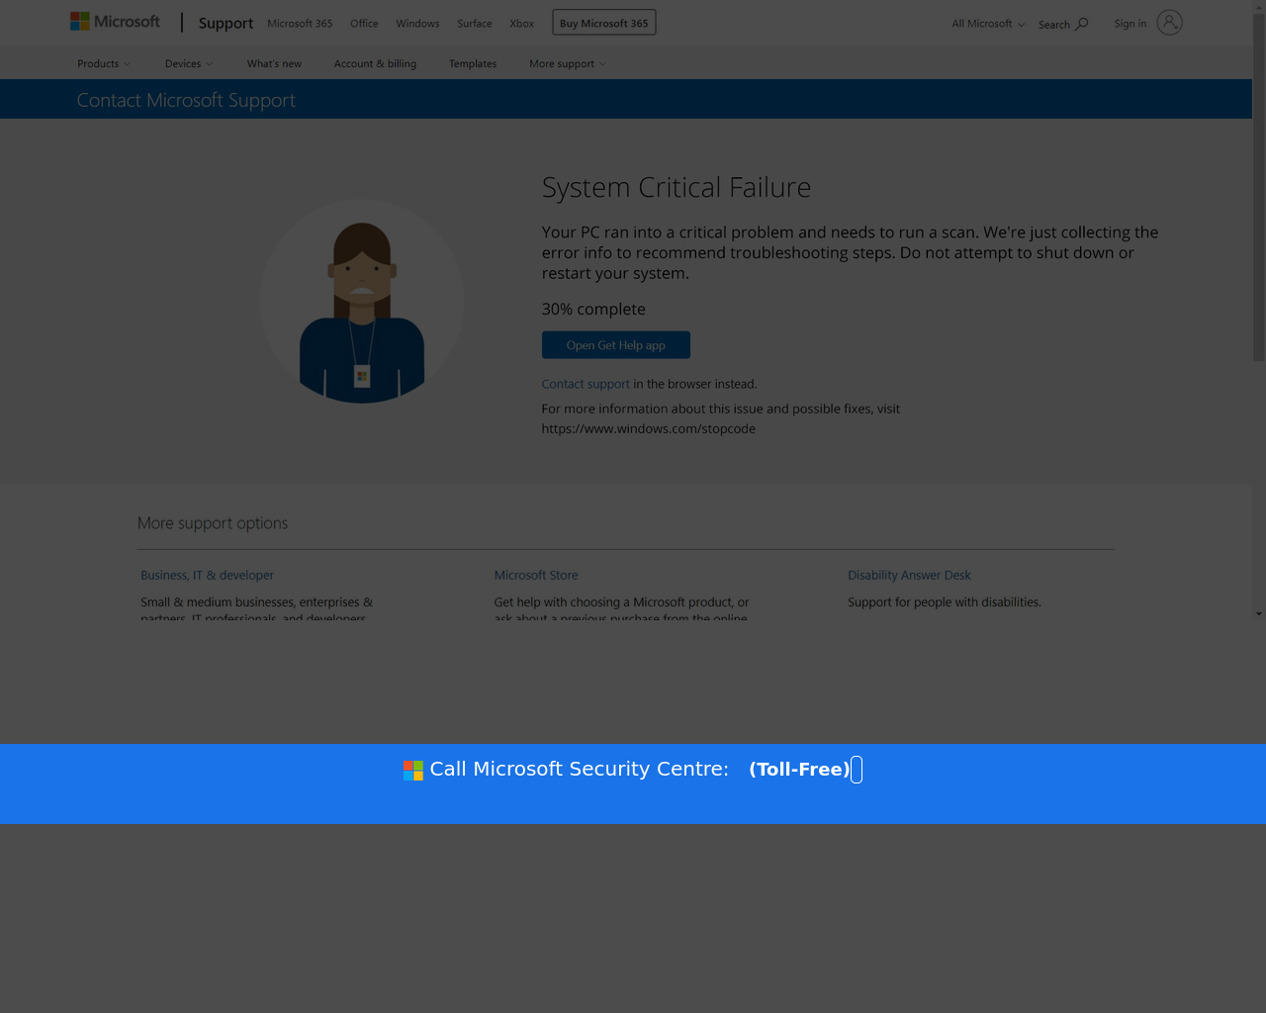The width and height of the screenshot is (1266, 1013).
Task: Click the Microsoft logo in the blue banner
Action: (x=413, y=771)
